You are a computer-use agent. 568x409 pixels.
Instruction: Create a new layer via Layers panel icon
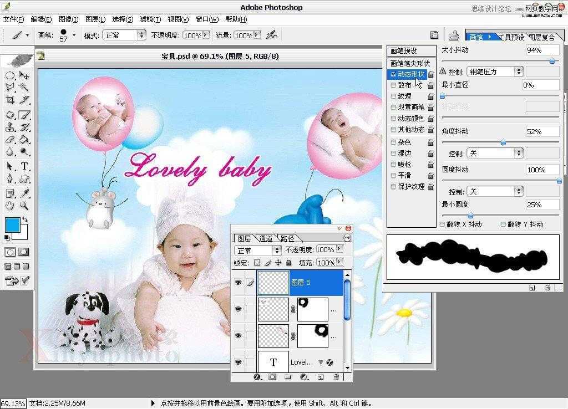tap(319, 376)
